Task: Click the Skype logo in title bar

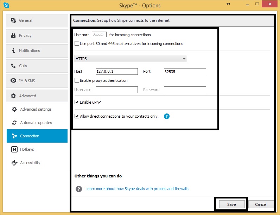Action: click(x=6, y=5)
